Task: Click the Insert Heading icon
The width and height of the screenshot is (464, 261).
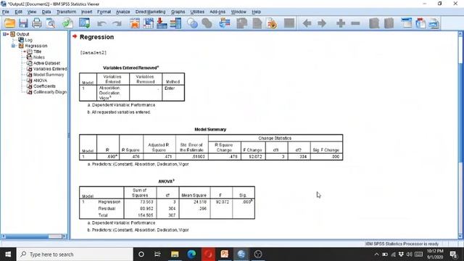Action: click(407, 23)
